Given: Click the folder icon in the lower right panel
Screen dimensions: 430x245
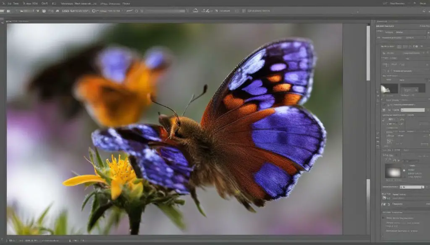Looking at the screenshot, I should tap(384, 198).
